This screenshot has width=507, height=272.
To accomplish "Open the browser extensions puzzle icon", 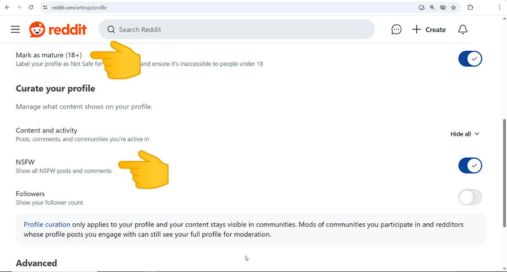I will tap(470, 8).
